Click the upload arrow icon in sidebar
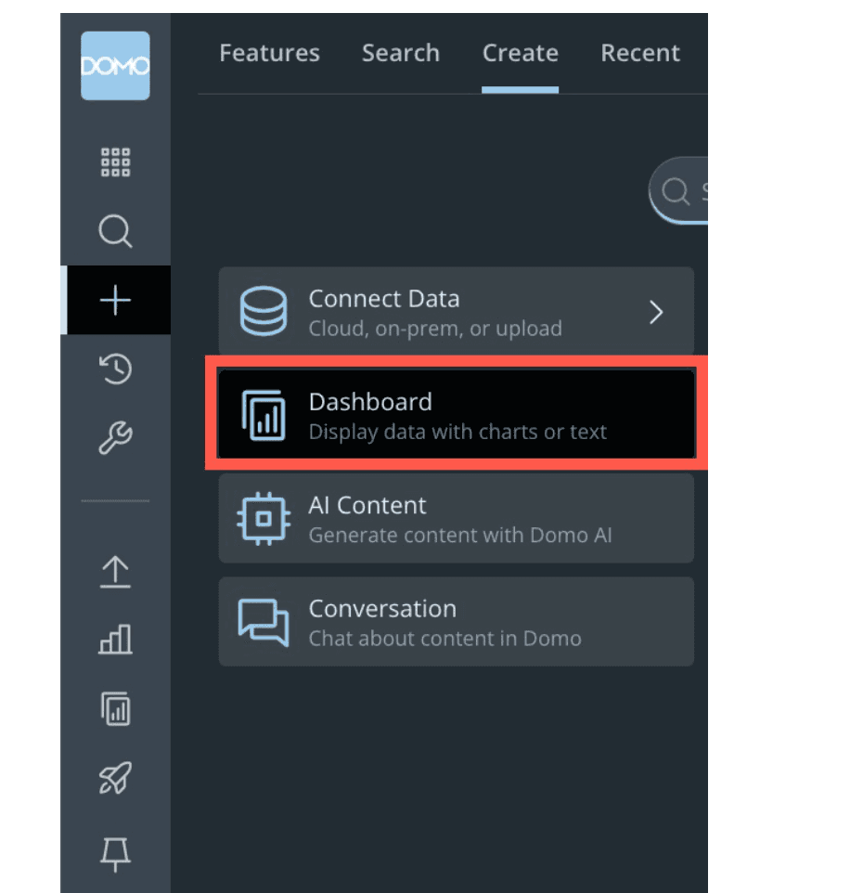850x893 pixels. pos(116,572)
